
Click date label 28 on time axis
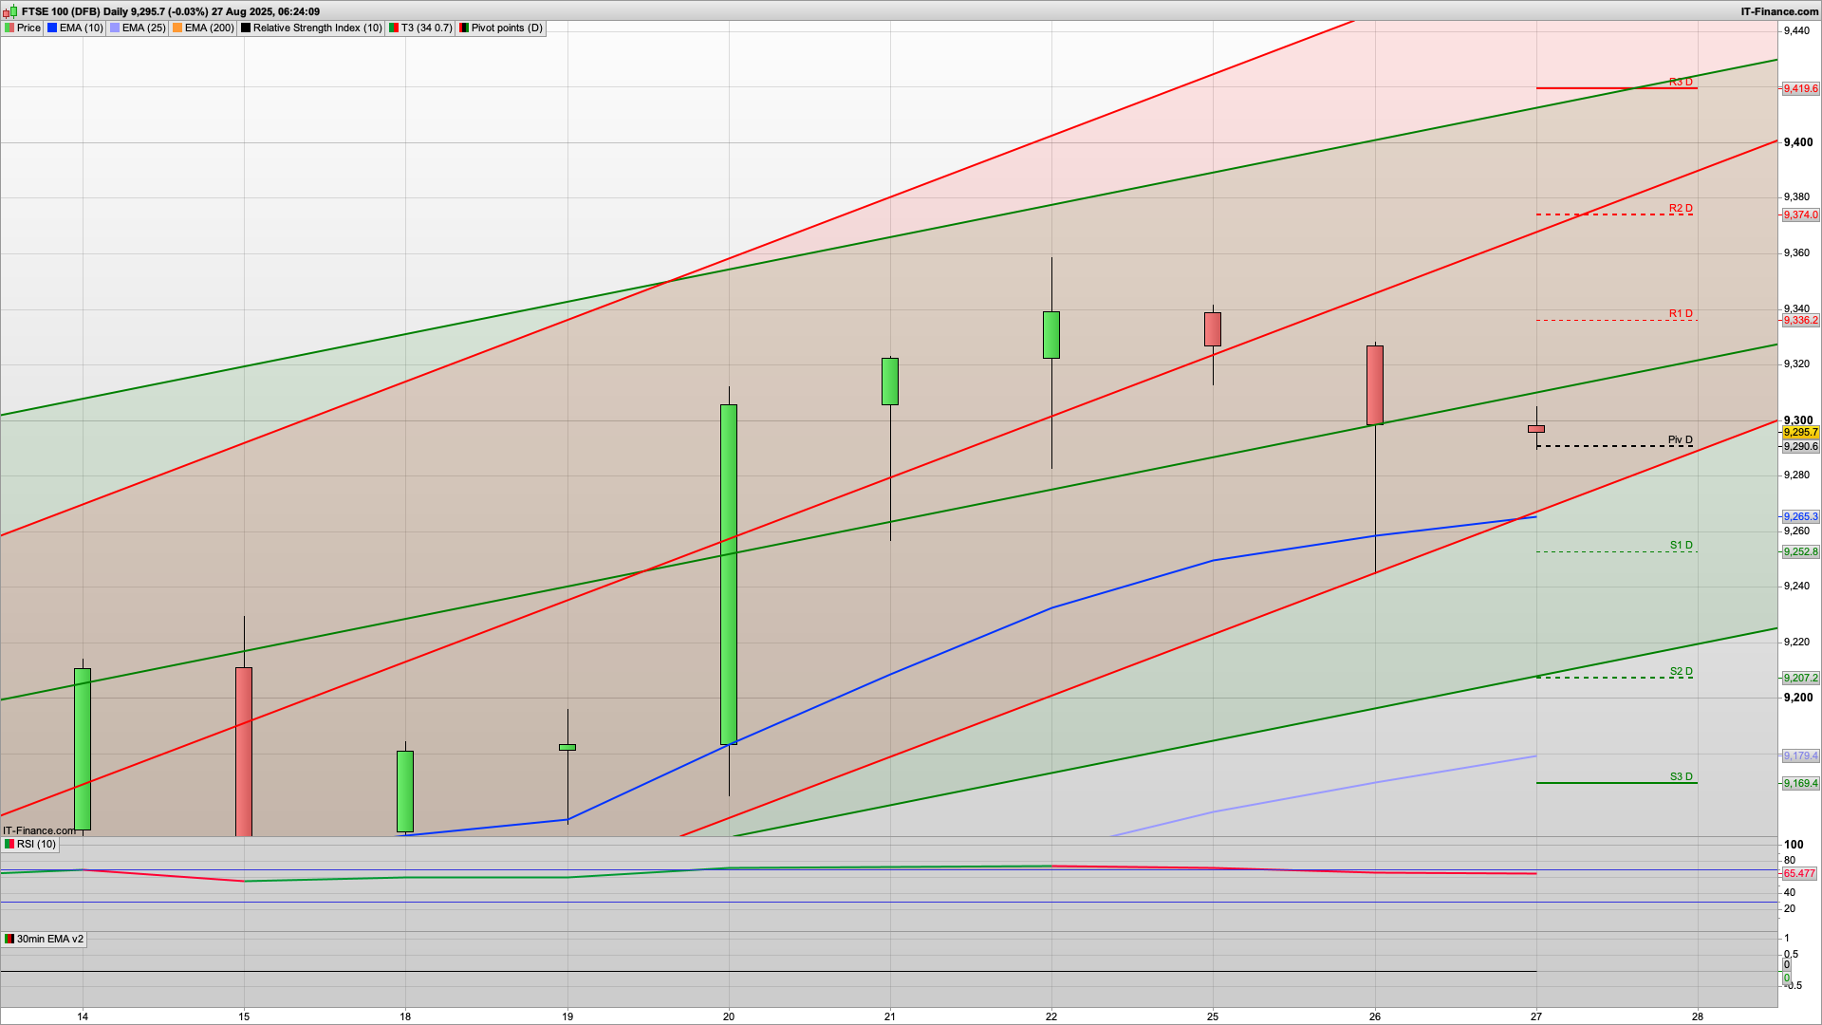tap(1698, 1016)
